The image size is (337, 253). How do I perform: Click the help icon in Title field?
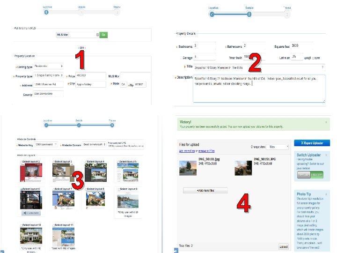[x=322, y=67]
